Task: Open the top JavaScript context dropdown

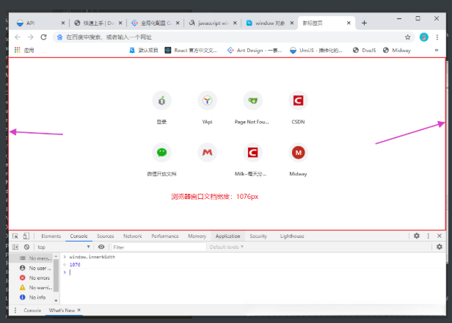Action: pos(64,247)
